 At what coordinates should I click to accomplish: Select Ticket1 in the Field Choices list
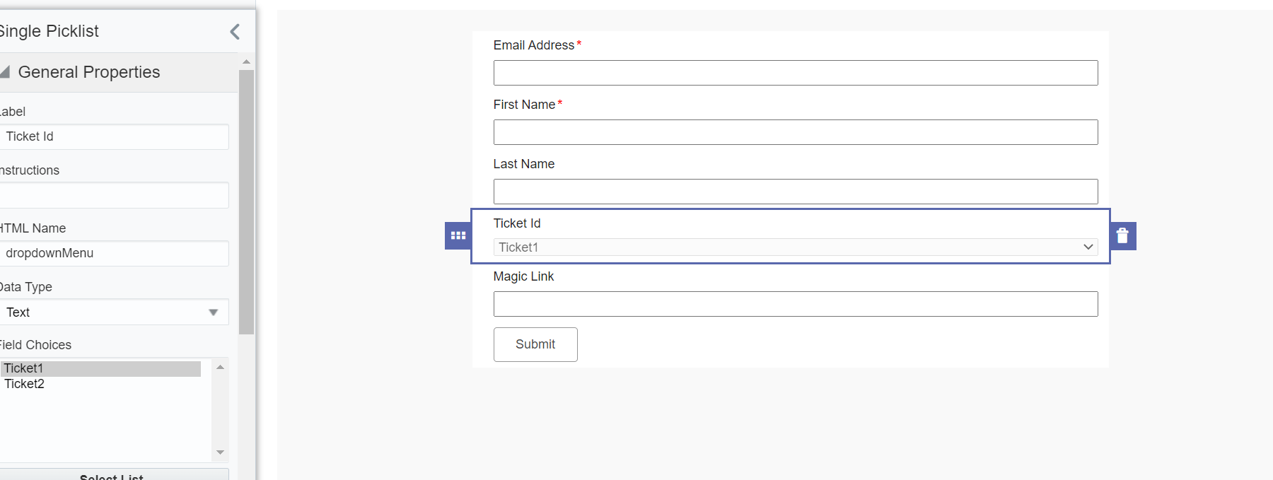101,368
